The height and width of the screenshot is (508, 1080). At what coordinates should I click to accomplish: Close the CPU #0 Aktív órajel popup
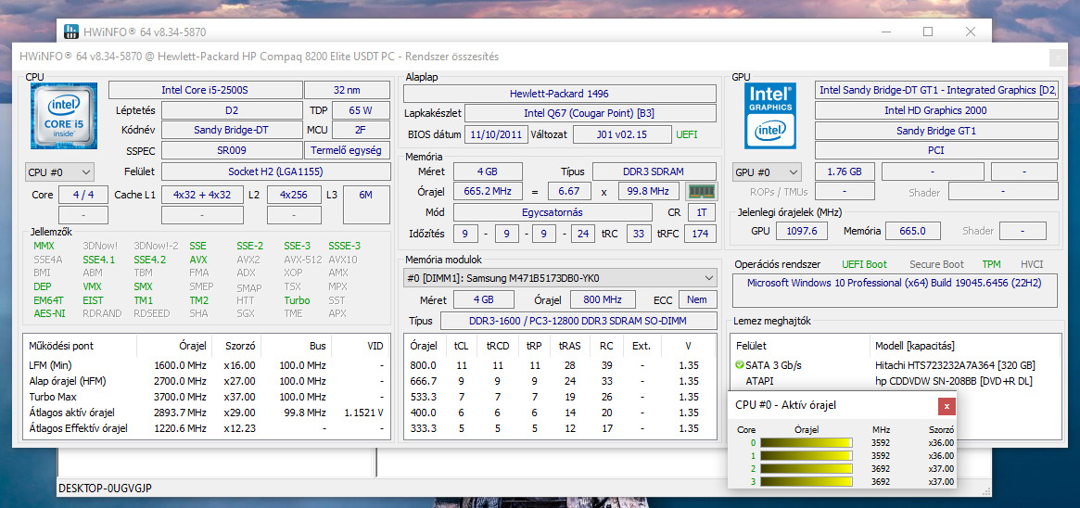pyautogui.click(x=947, y=406)
